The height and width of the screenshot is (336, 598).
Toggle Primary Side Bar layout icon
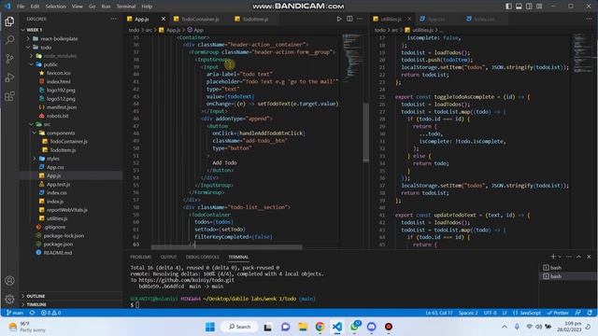pyautogui.click(x=508, y=7)
